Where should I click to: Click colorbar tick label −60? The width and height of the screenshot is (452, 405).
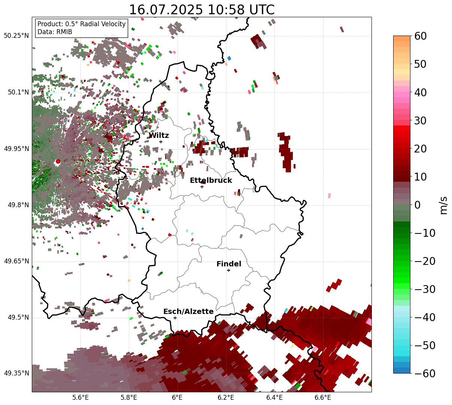[425, 373]
